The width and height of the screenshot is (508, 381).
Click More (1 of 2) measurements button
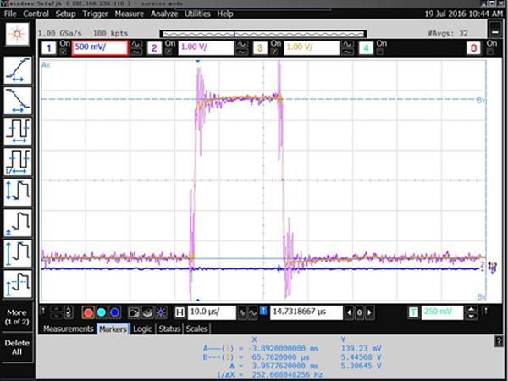18,317
